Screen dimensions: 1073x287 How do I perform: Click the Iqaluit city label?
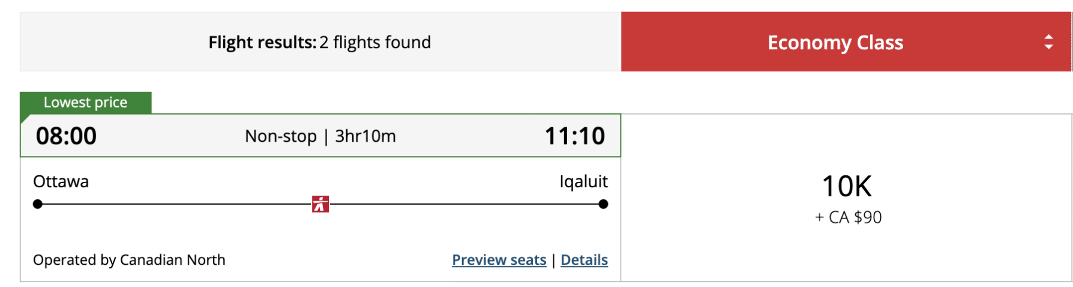(x=583, y=181)
